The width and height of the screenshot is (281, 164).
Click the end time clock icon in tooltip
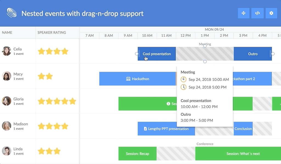pos(183,87)
